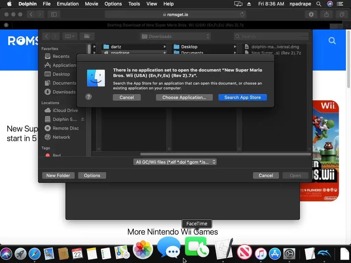Open Calendar from the Dock
The width and height of the screenshot is (351, 263).
(x=77, y=254)
